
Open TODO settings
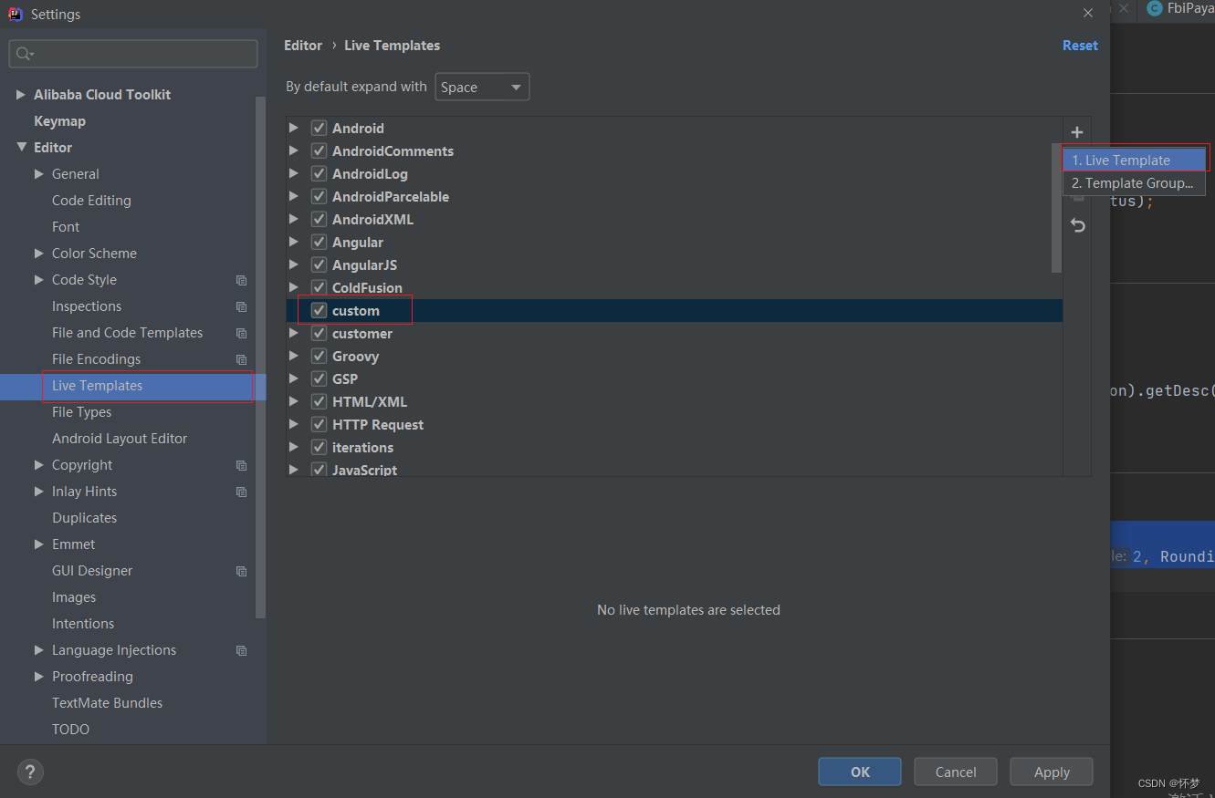70,730
